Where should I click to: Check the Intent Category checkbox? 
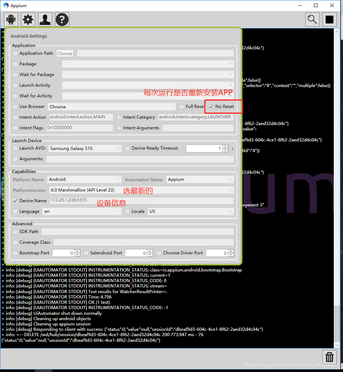click(x=119, y=118)
